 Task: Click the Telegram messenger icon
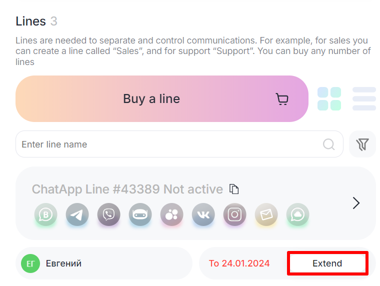pos(77,215)
